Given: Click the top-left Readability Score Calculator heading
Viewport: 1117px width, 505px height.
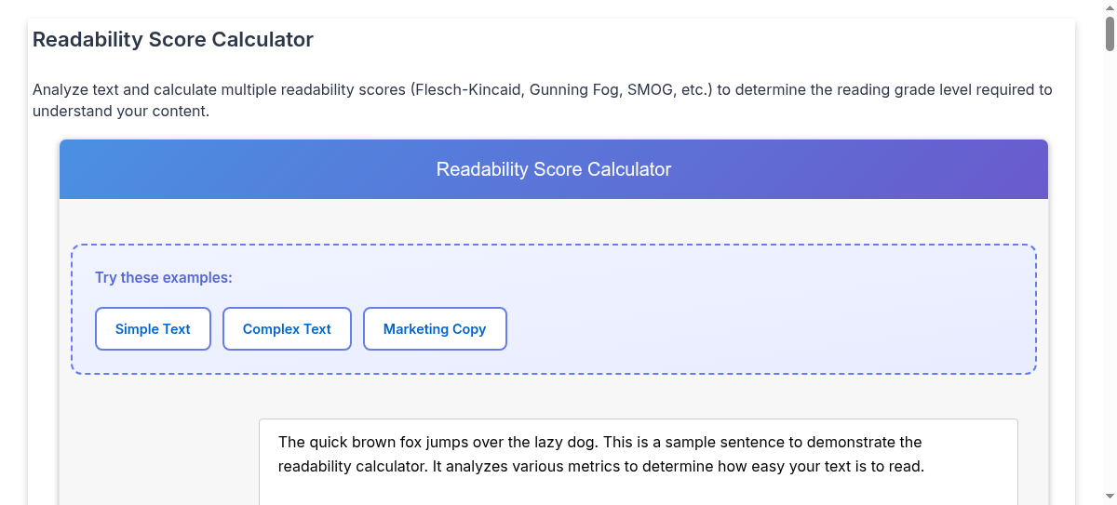Looking at the screenshot, I should (x=173, y=40).
